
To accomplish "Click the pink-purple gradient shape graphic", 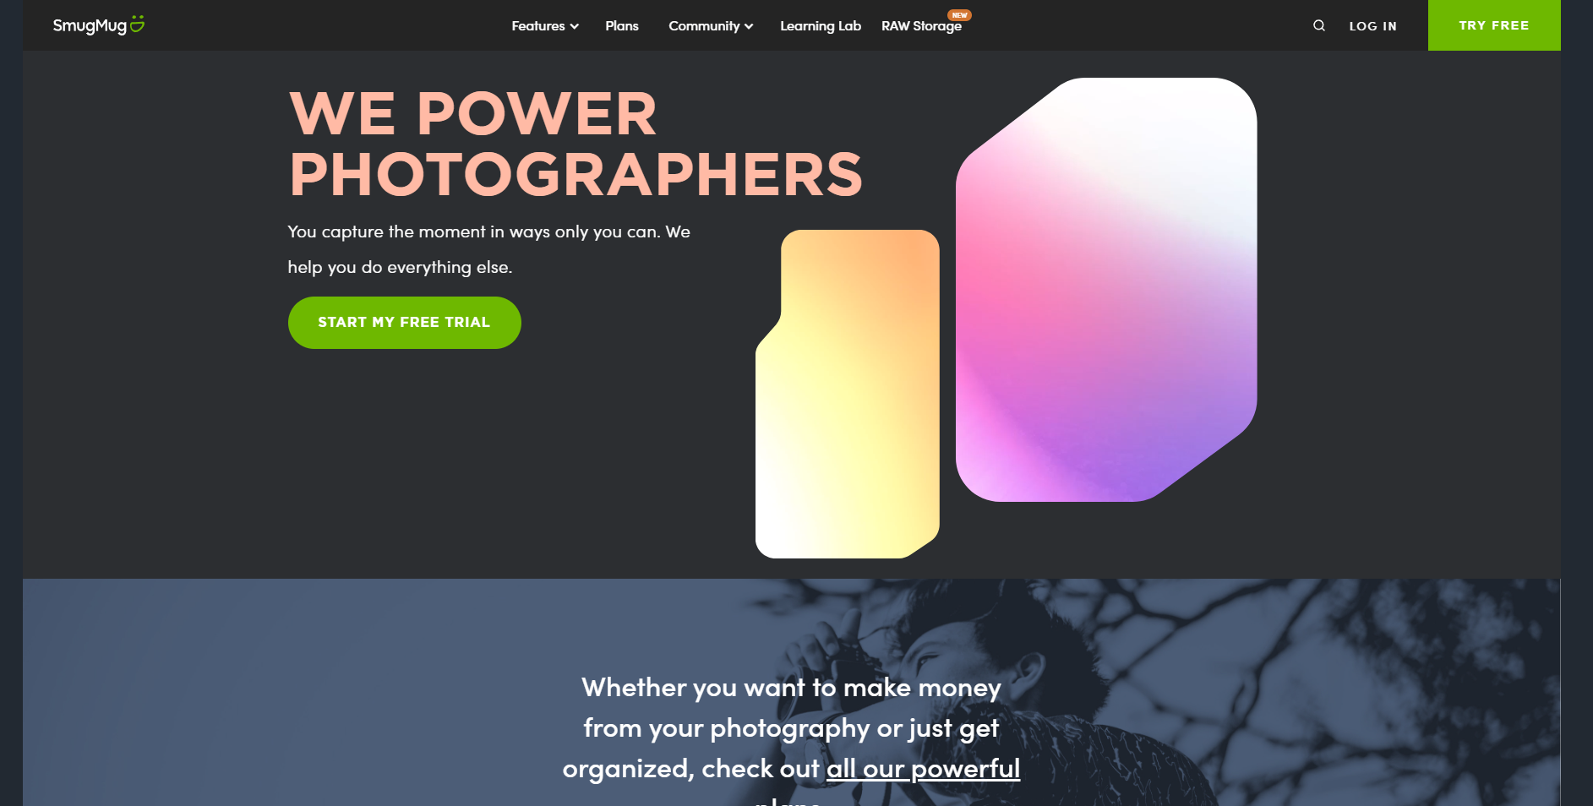I will pos(1106,290).
